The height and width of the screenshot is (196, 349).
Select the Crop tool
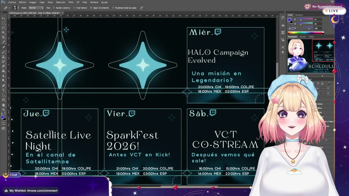pyautogui.click(x=4, y=37)
